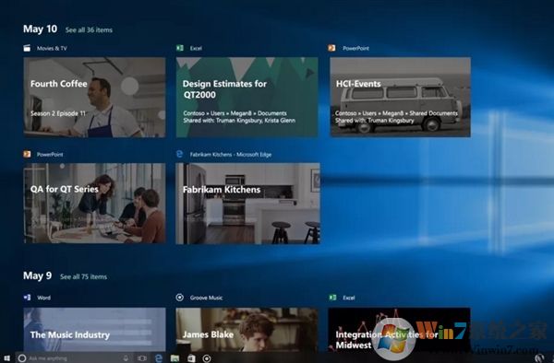The height and width of the screenshot is (363, 554).
Task: Click the Edge icon above Fabrikam Kitchens card
Action: [x=179, y=154]
